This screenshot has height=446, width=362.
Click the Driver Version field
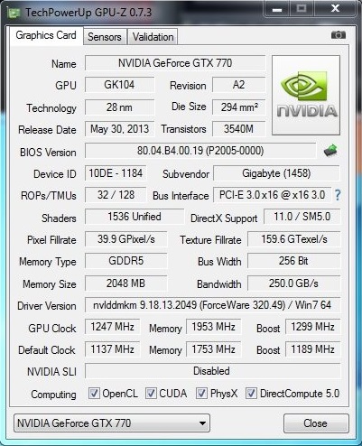tap(212, 305)
